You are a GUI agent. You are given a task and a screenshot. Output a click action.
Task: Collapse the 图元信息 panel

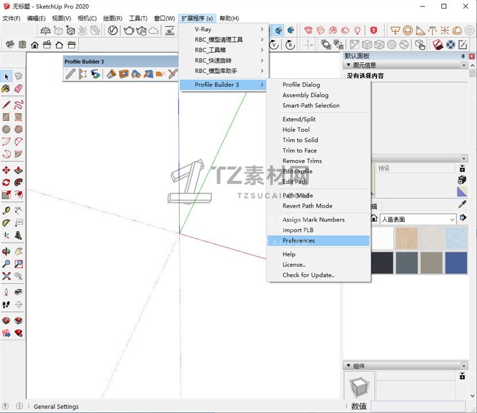pos(349,65)
